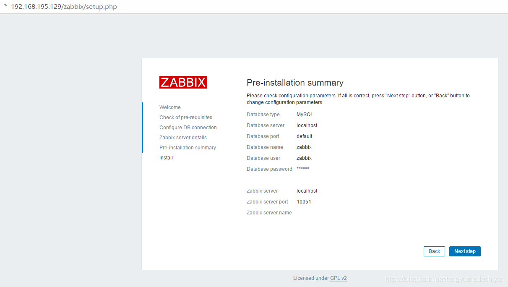The width and height of the screenshot is (508, 287).
Task: Click the "MySQL" database type value
Action: 305,114
